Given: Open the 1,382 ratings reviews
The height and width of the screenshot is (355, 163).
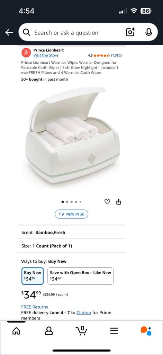Looking at the screenshot, I should pyautogui.click(x=116, y=55).
